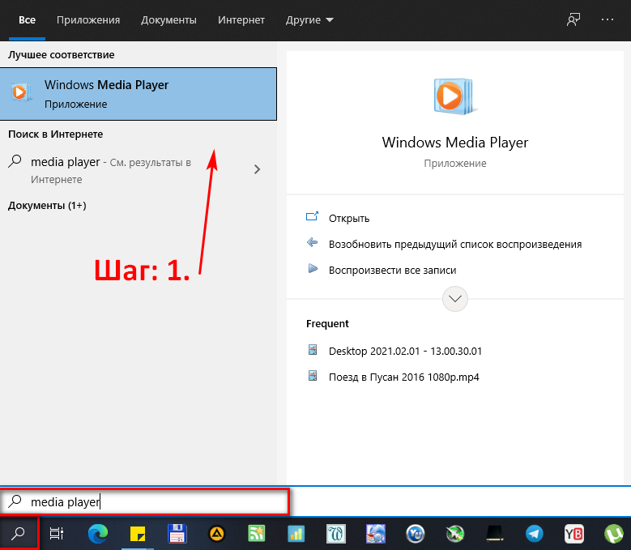Expand the media player web search chevron

coord(257,169)
